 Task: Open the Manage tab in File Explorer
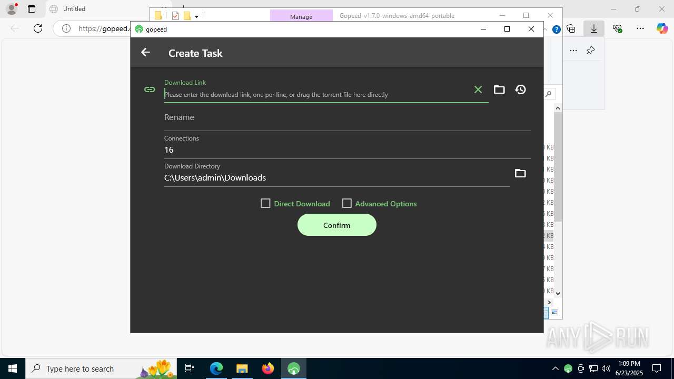coord(301,16)
